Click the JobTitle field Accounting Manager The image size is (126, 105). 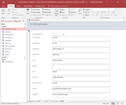pyautogui.click(x=81, y=95)
